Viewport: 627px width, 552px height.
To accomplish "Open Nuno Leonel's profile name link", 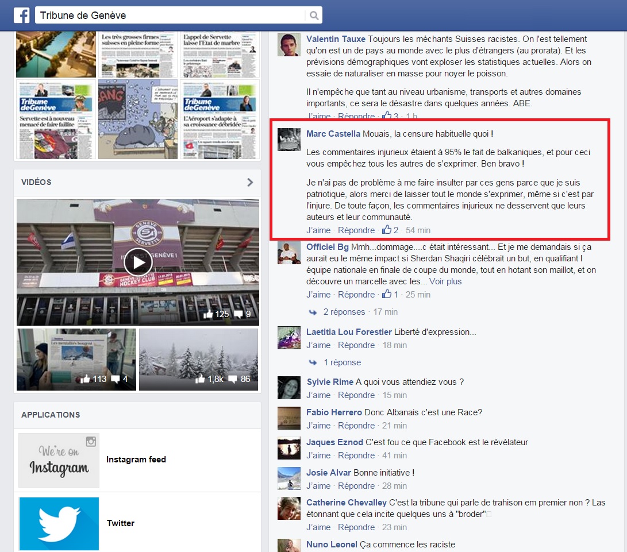I will 332,544.
